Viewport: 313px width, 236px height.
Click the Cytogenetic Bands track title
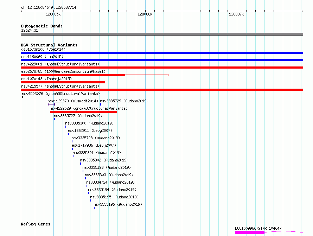coord(42,26)
